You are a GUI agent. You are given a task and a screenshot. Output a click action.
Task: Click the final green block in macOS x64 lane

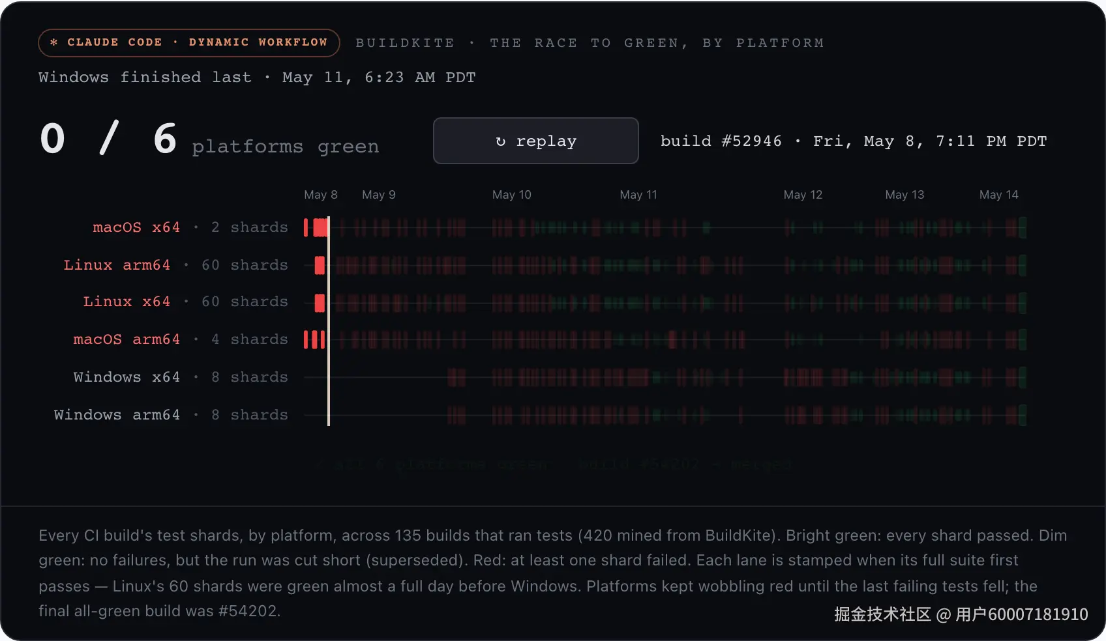click(1023, 227)
